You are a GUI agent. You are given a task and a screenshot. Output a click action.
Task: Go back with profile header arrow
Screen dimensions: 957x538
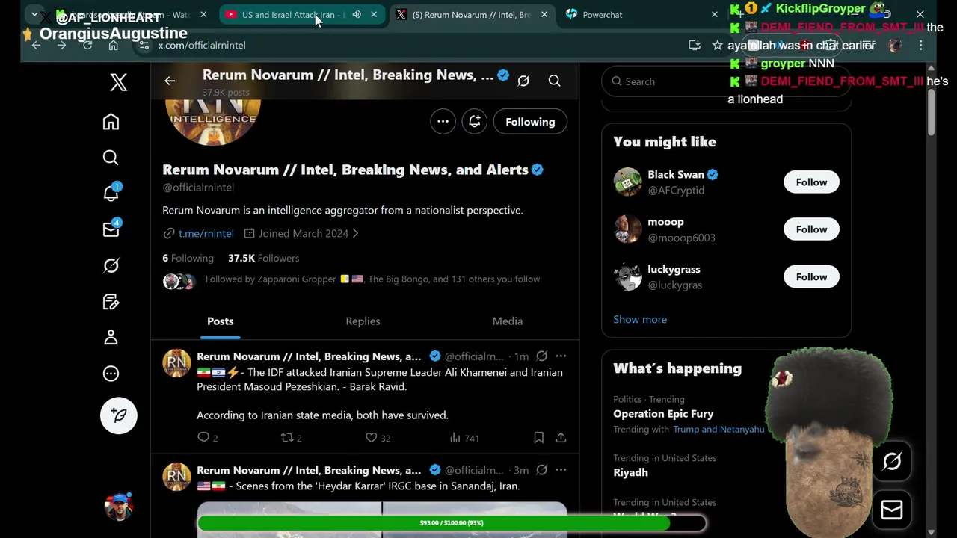pyautogui.click(x=170, y=81)
